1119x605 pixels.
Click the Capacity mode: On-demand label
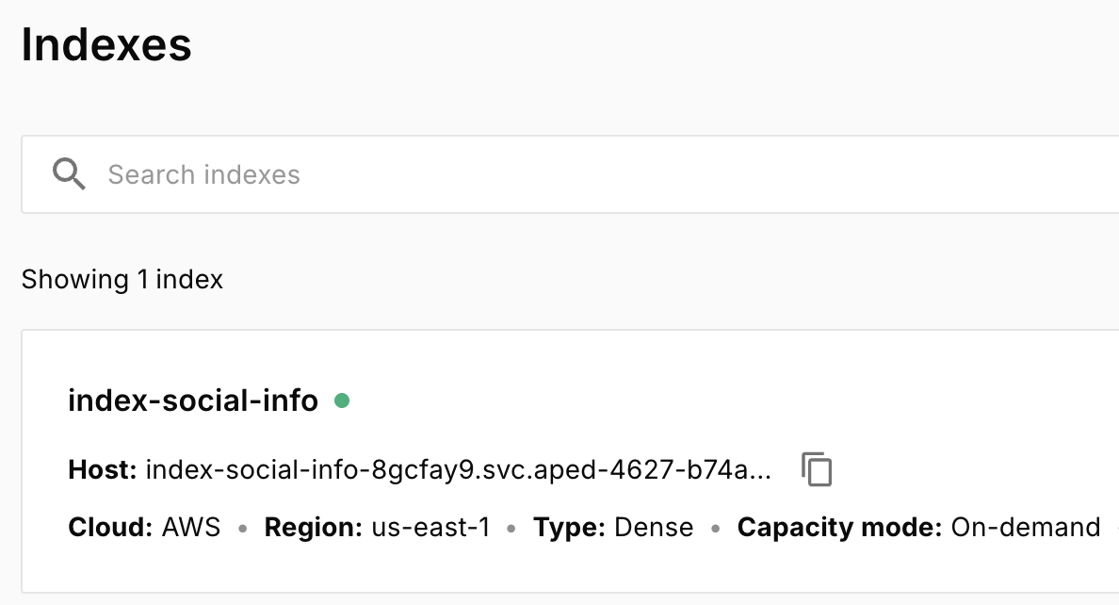(x=920, y=527)
